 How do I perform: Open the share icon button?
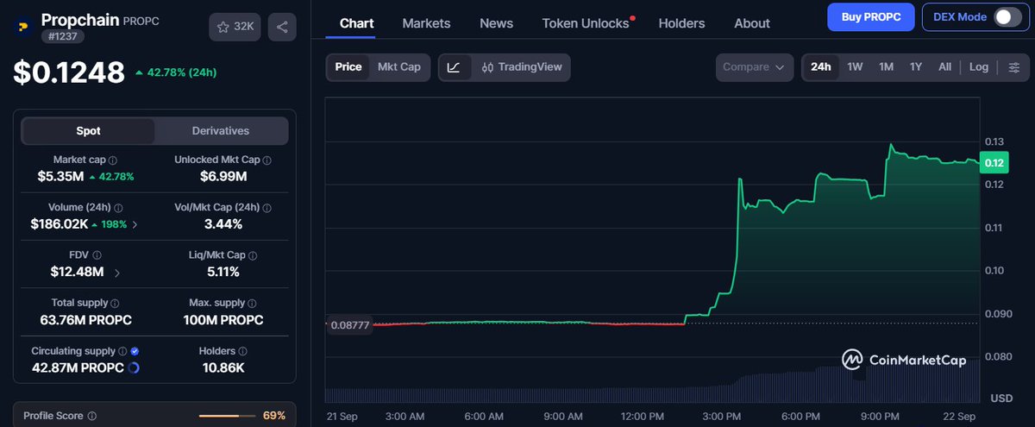283,27
